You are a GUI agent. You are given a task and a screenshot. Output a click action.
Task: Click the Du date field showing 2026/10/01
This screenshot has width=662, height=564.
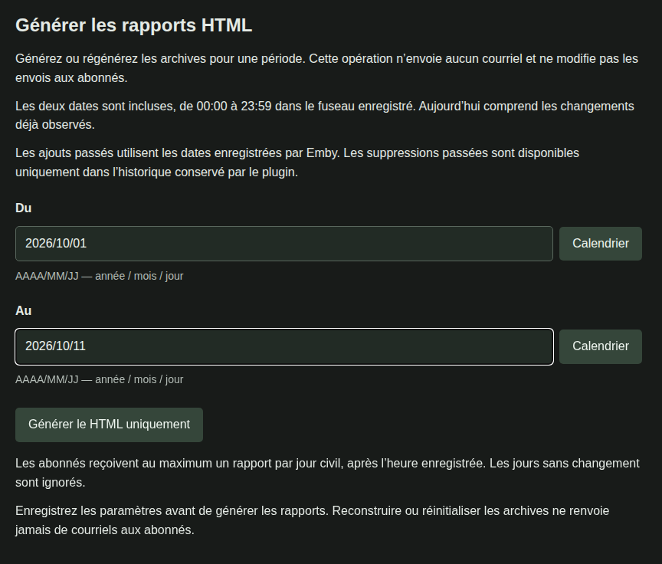click(284, 244)
